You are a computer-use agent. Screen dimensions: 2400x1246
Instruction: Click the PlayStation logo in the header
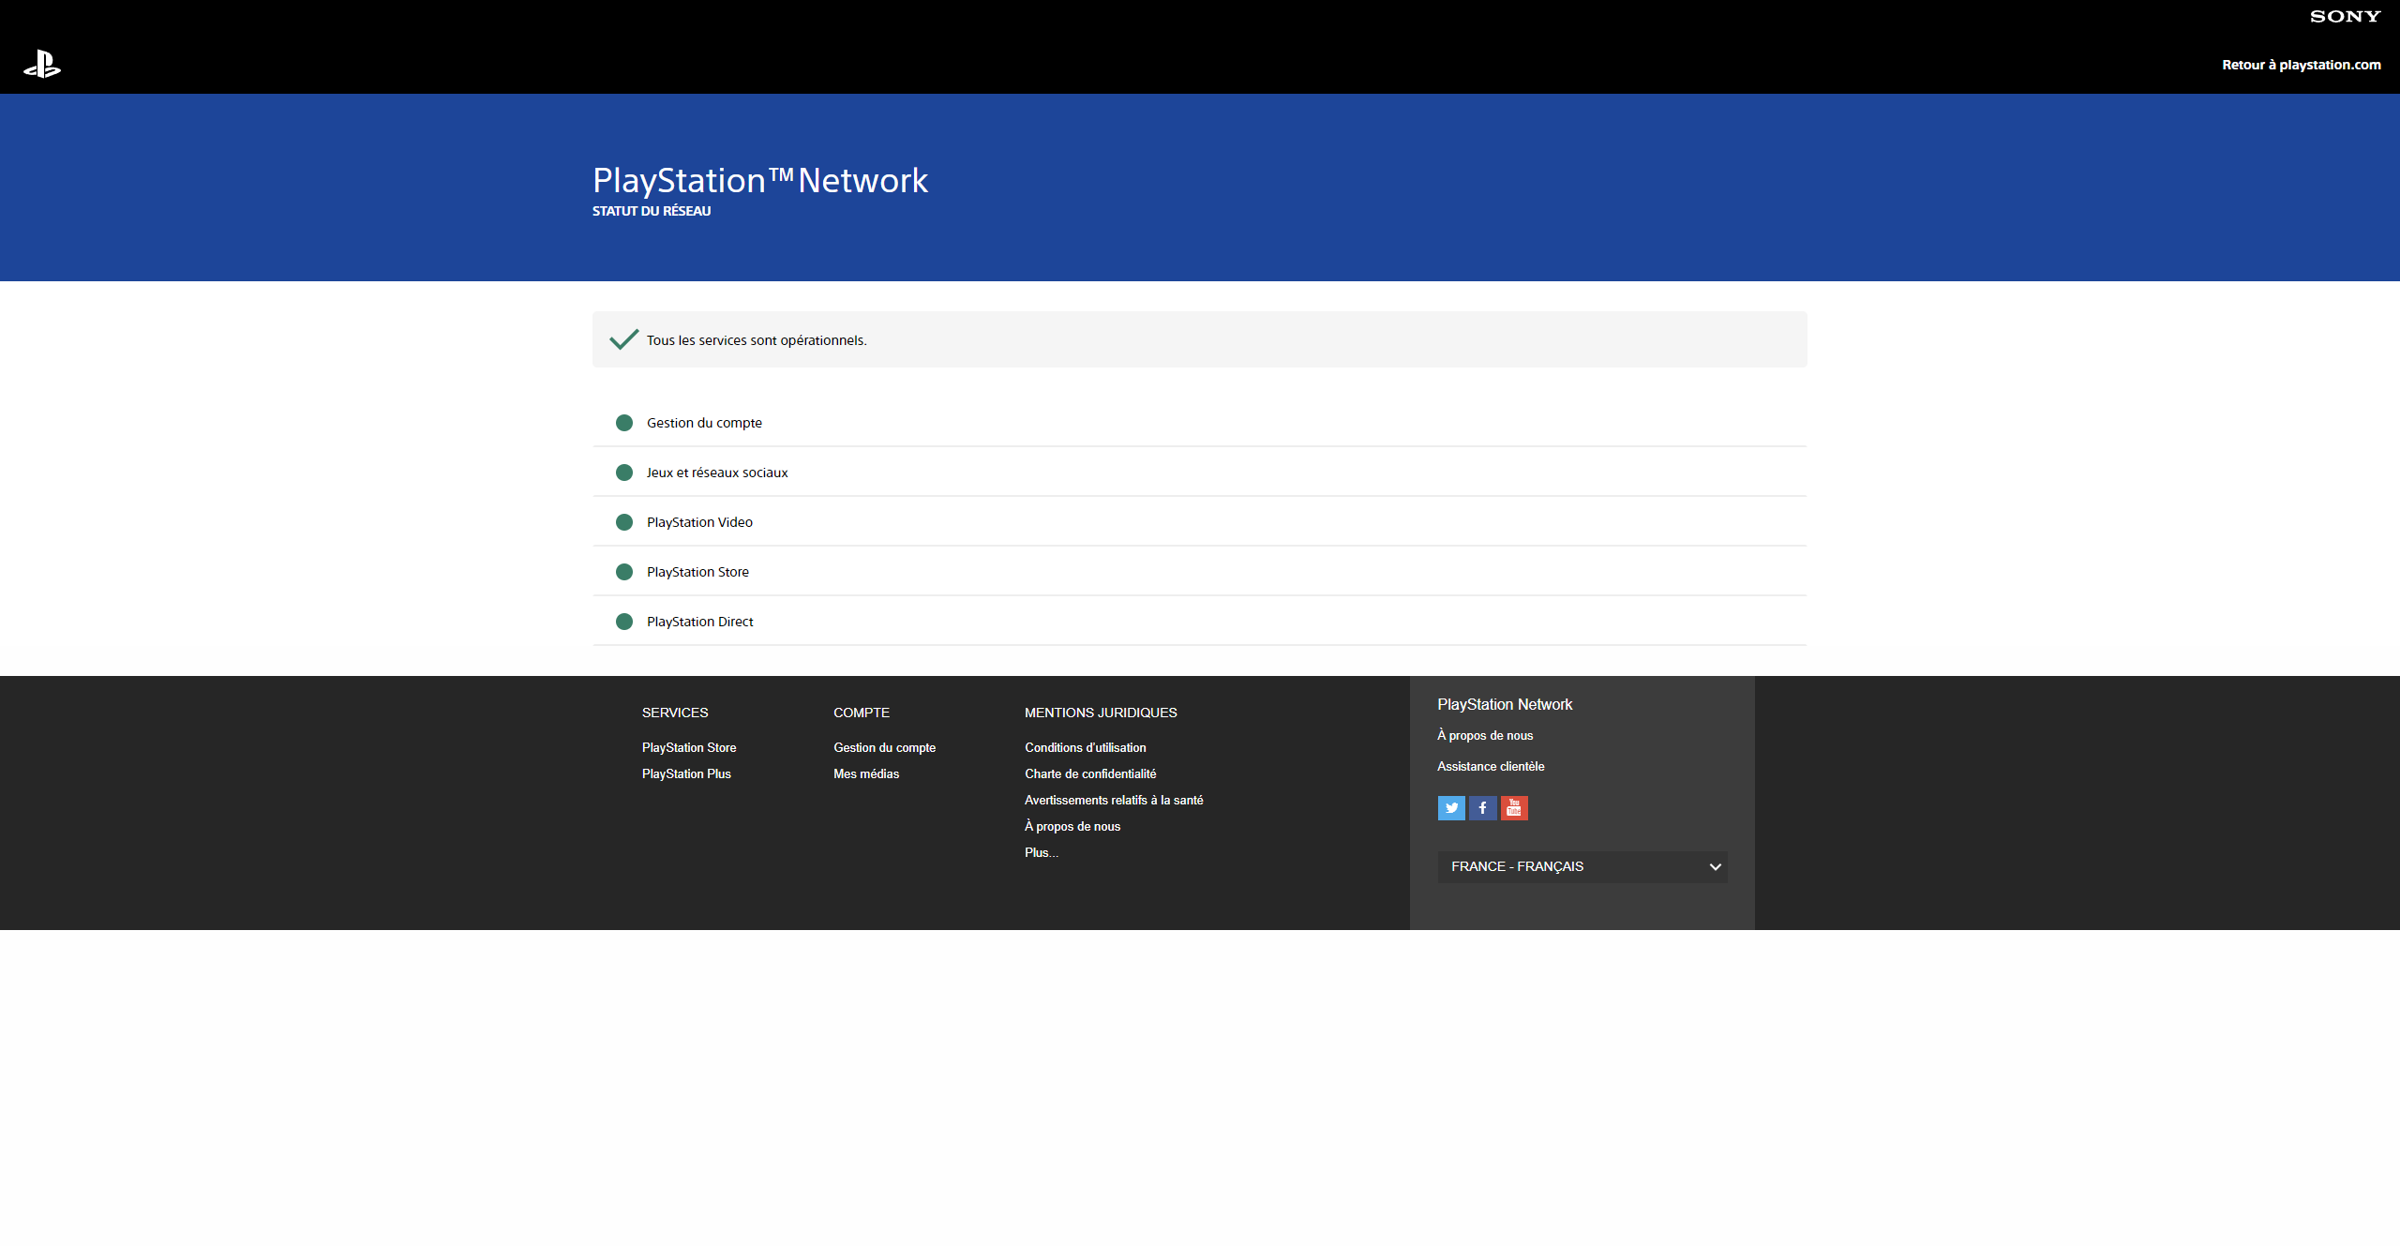[42, 66]
